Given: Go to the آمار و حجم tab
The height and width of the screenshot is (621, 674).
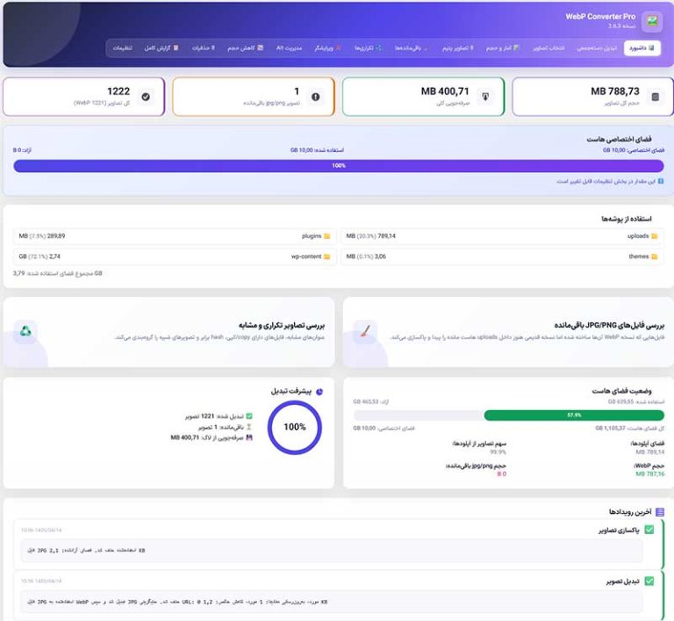Looking at the screenshot, I should click(x=503, y=48).
